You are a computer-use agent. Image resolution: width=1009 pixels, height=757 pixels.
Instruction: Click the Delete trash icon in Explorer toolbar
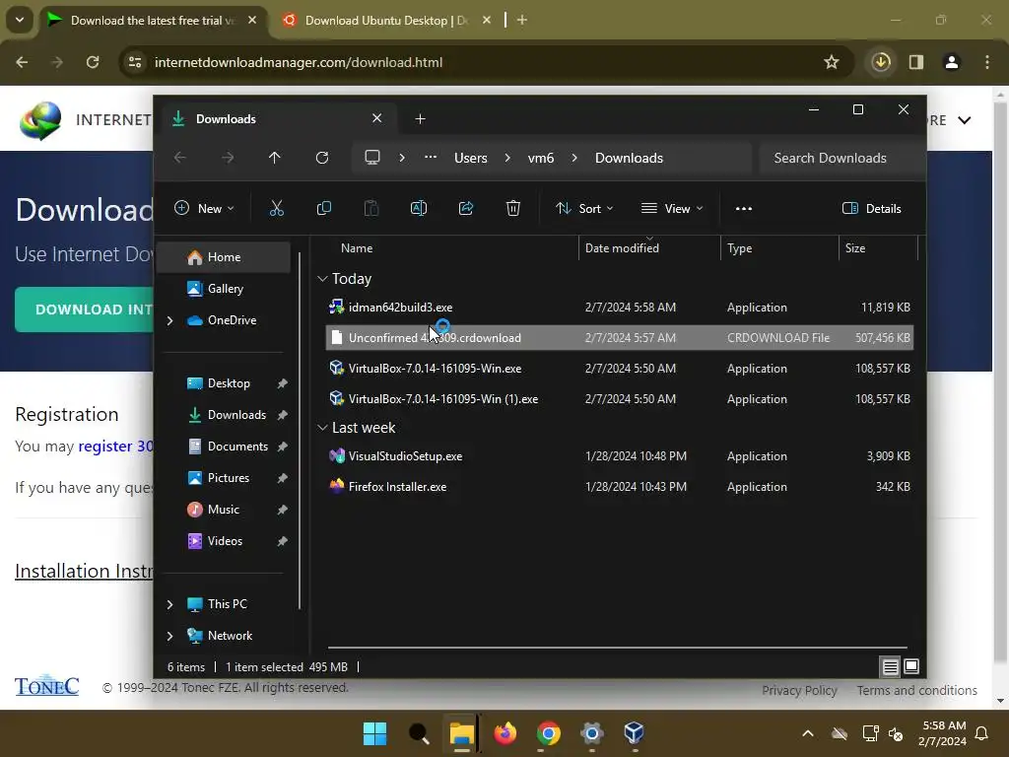pos(512,208)
